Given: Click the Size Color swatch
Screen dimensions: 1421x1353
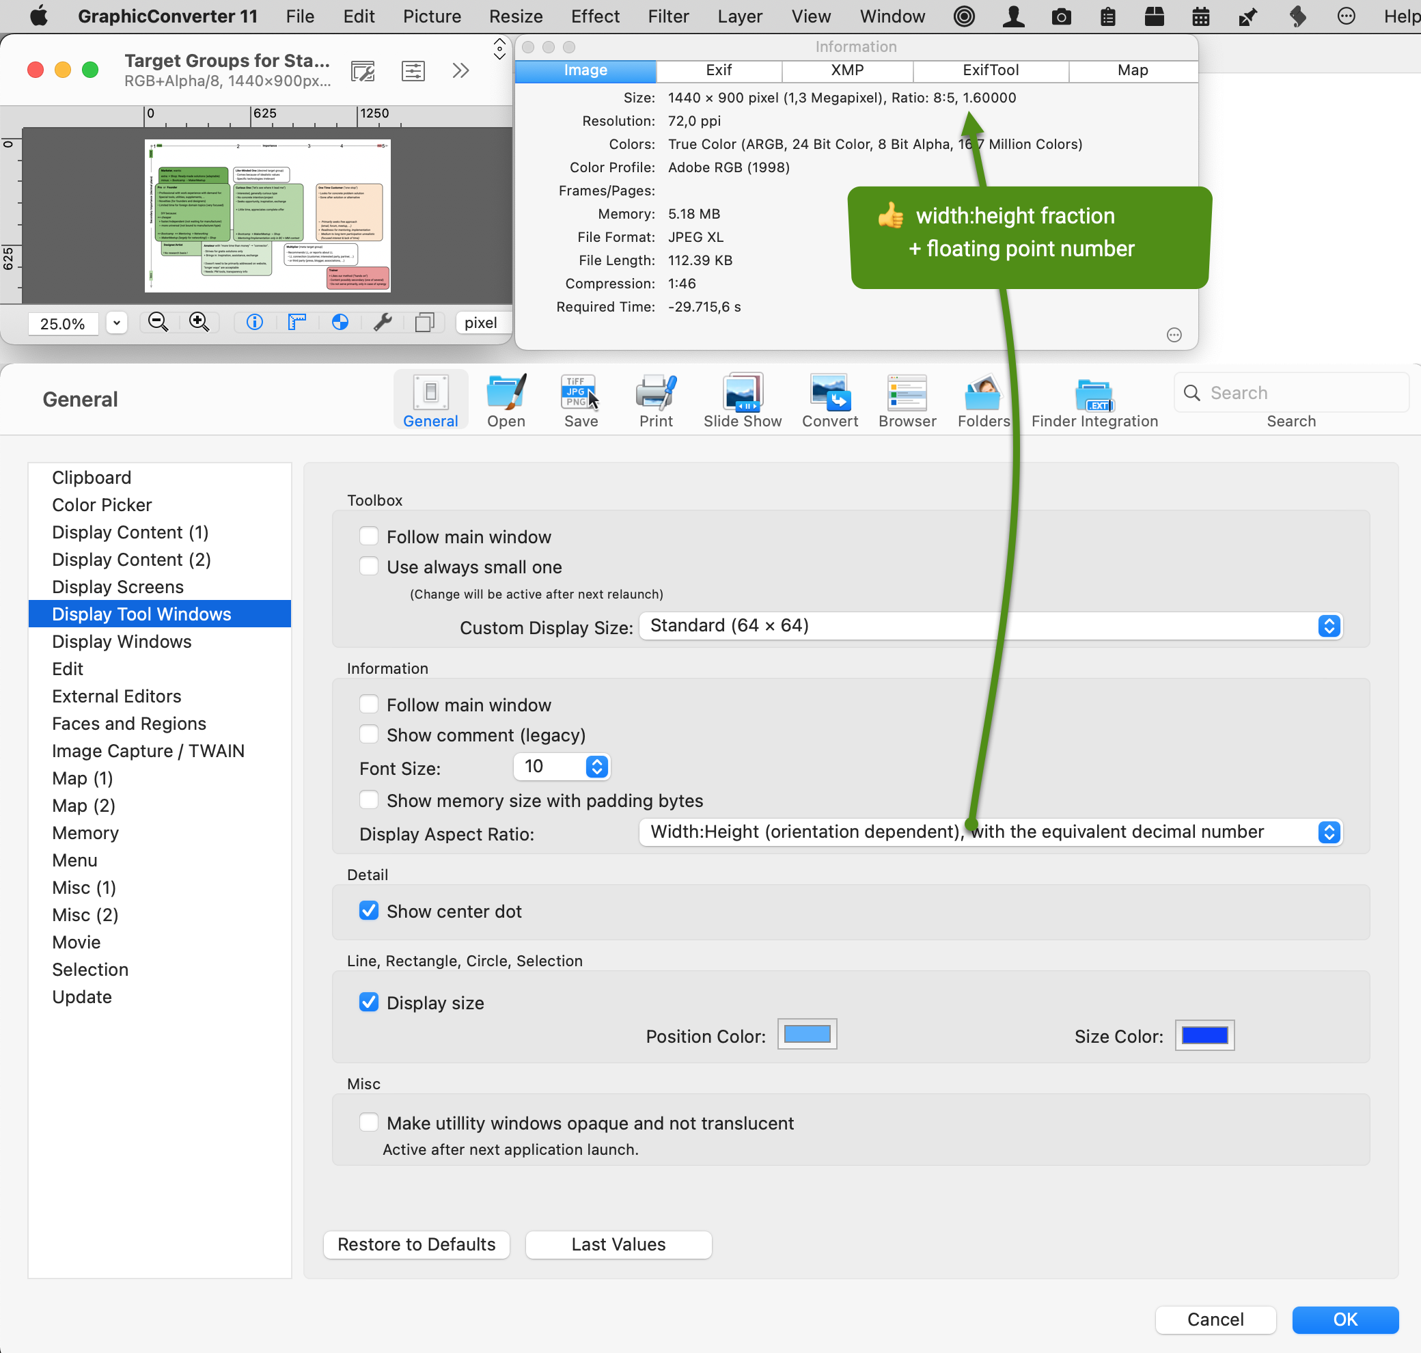Looking at the screenshot, I should click(1204, 1035).
